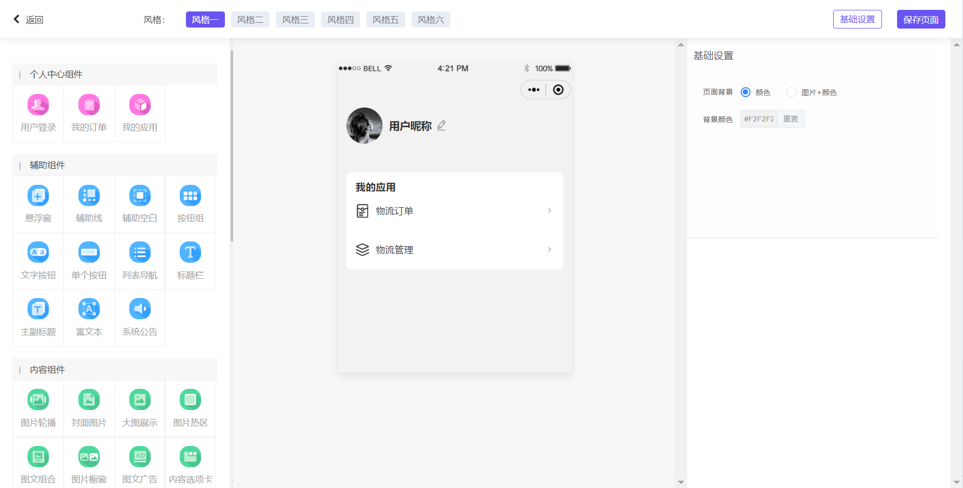This screenshot has width=963, height=488.
Task: Add the 系统公告 announcement component
Action: coord(140,309)
